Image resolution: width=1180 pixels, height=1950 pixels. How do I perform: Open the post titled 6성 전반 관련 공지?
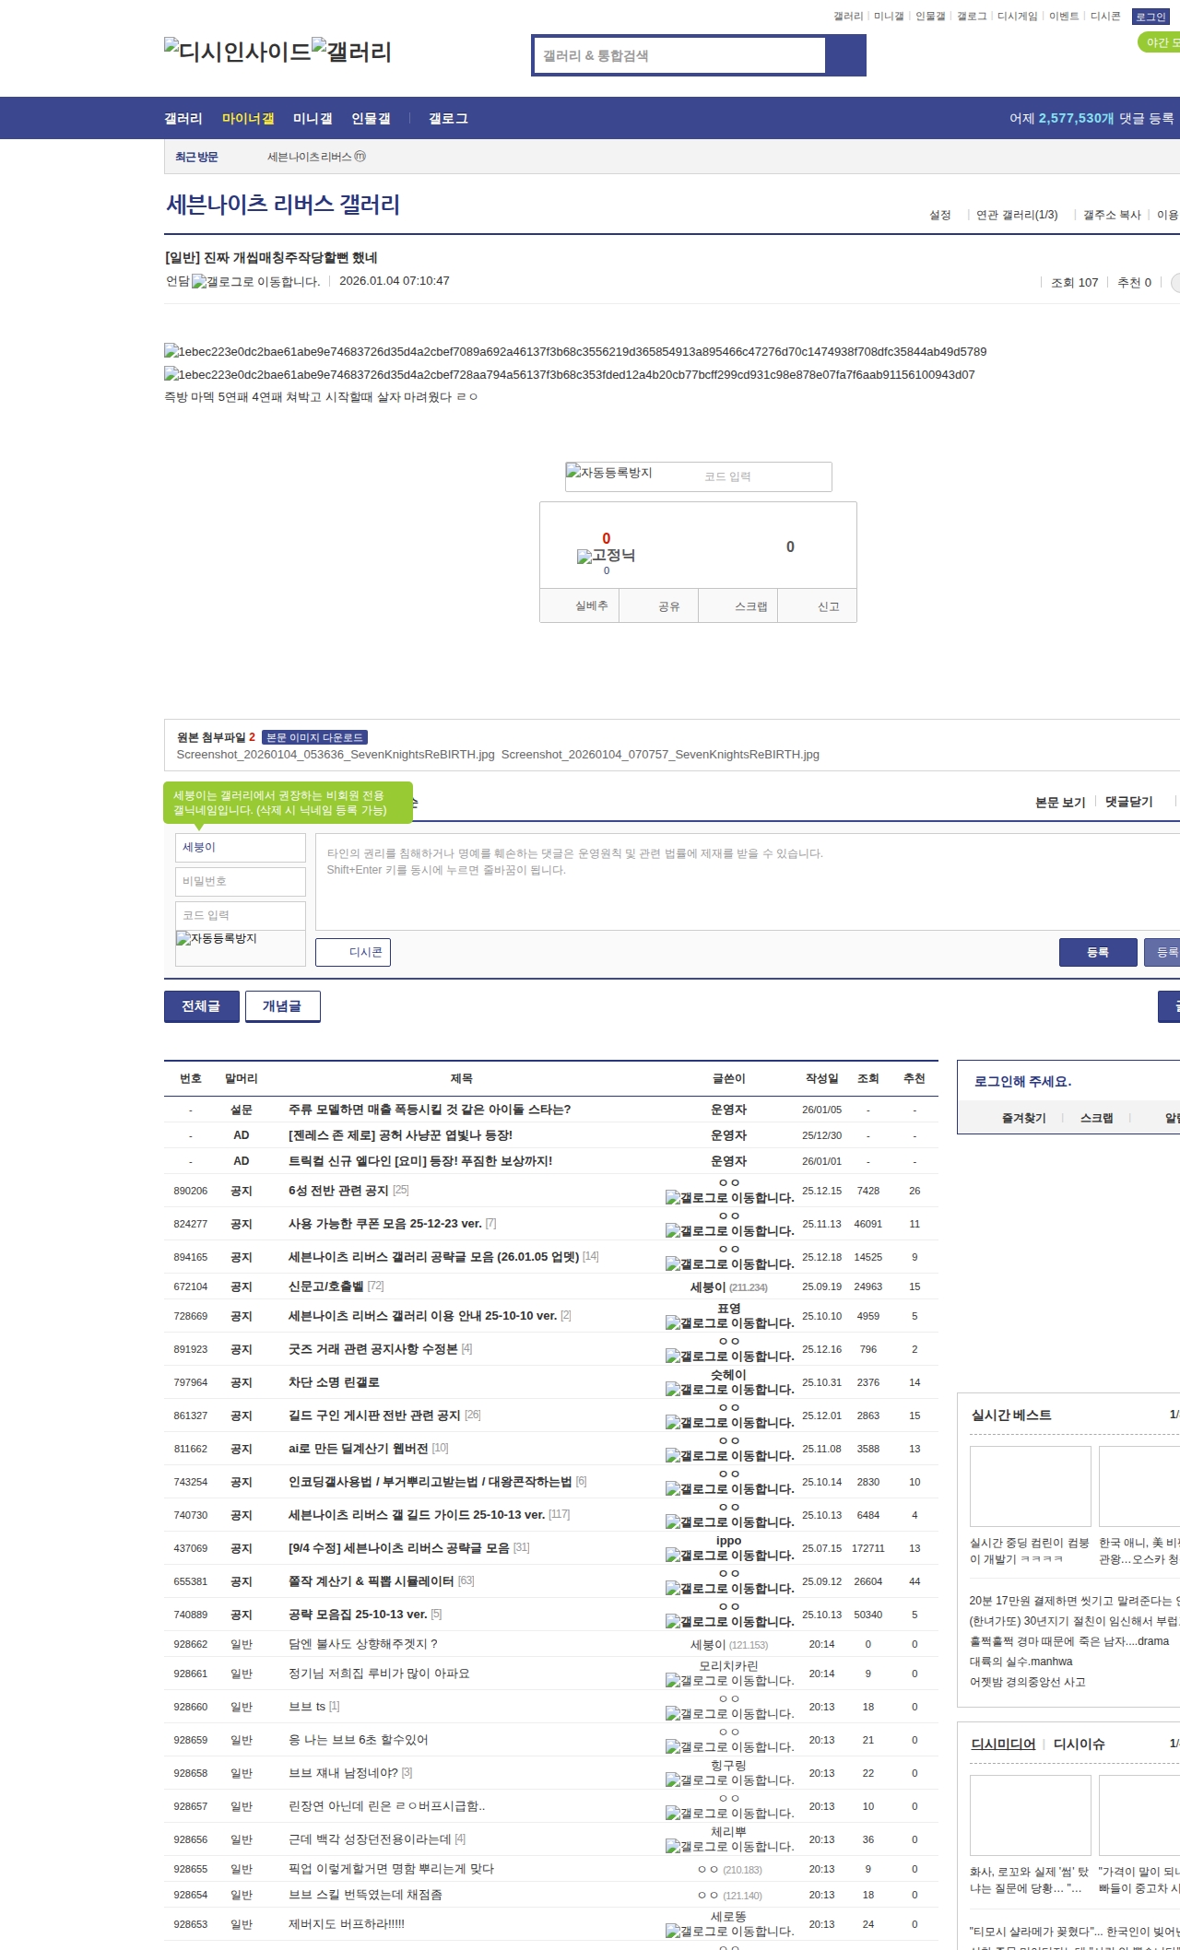(338, 1191)
